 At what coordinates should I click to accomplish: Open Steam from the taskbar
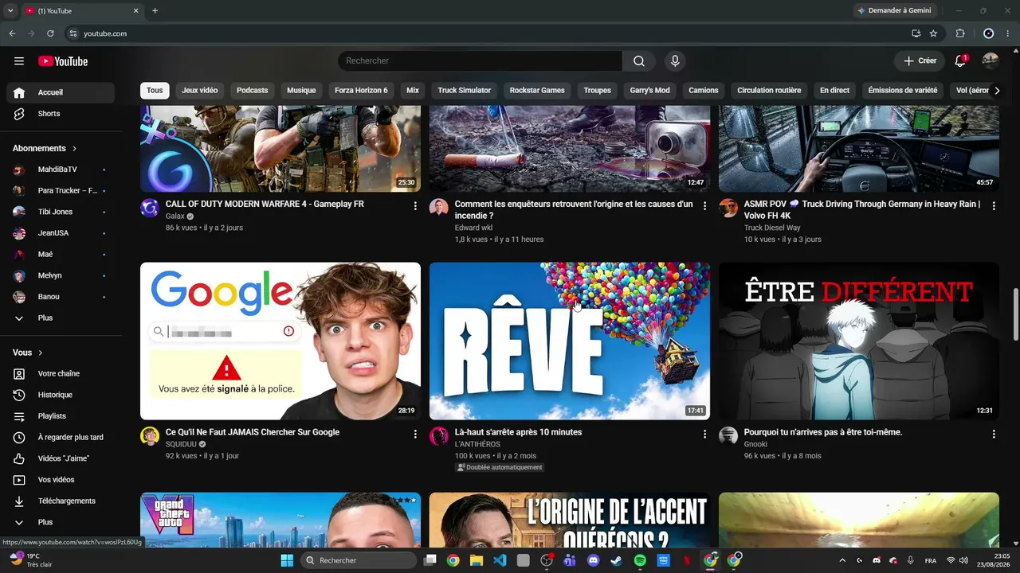tap(616, 560)
